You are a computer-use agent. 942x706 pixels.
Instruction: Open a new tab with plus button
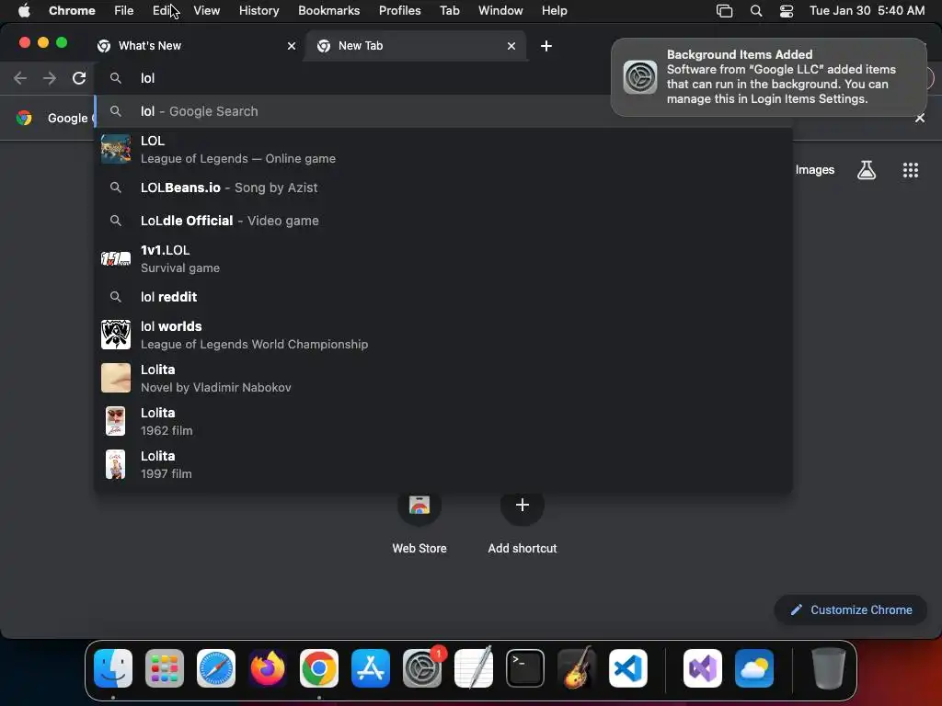pyautogui.click(x=546, y=46)
